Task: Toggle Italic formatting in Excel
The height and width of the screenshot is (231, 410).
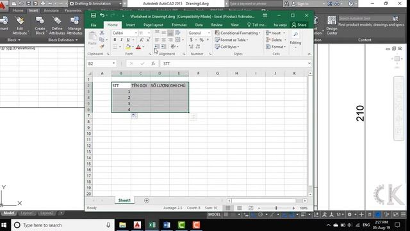Action: (x=121, y=40)
